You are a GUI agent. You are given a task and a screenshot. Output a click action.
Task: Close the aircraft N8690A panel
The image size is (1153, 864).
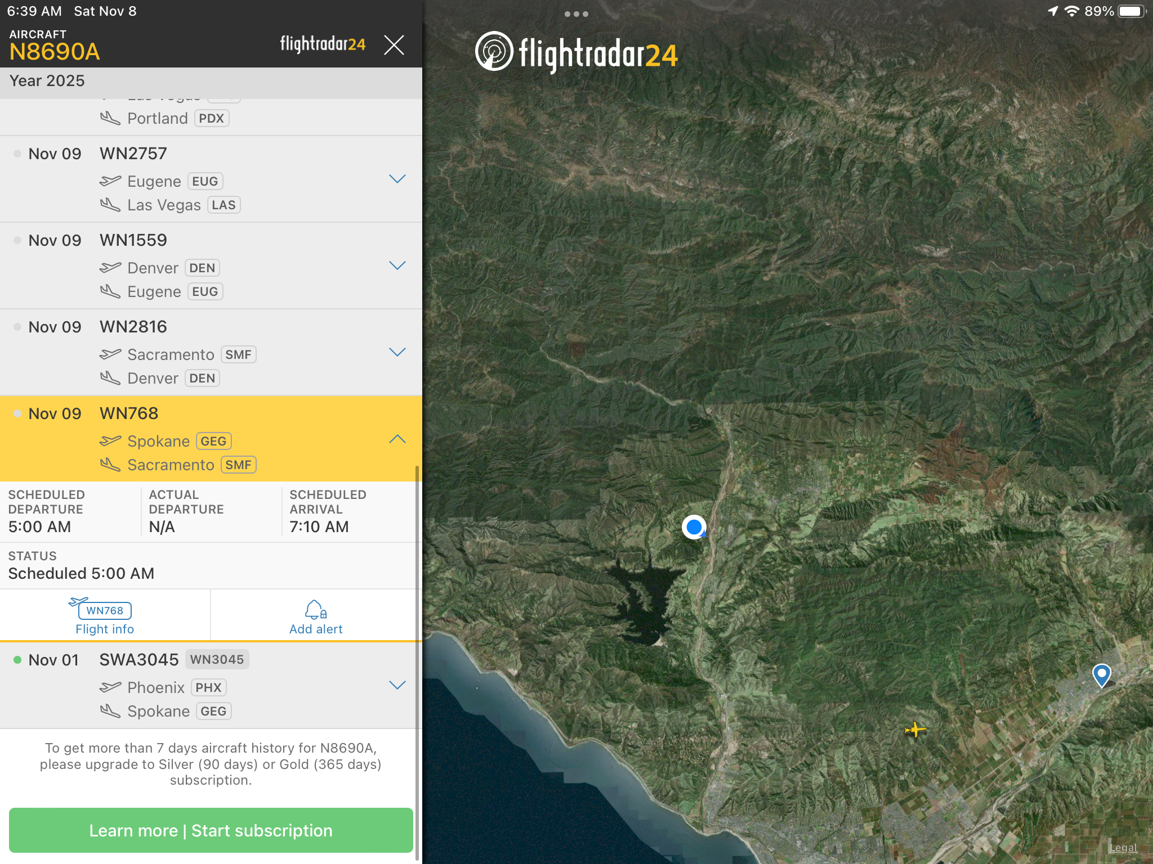pyautogui.click(x=394, y=44)
